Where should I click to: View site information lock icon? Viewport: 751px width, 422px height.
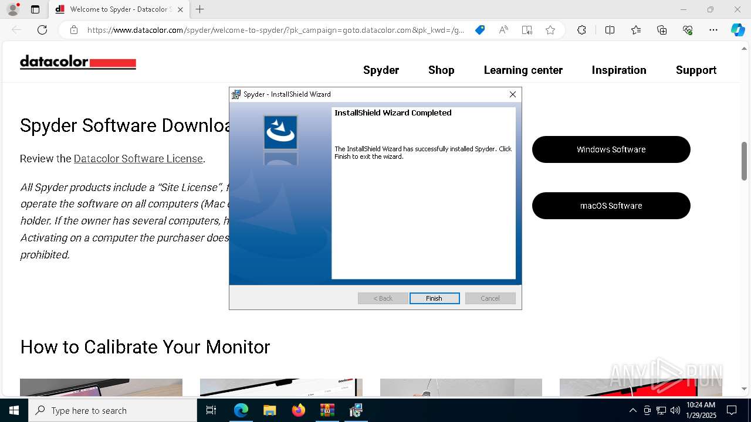click(74, 30)
